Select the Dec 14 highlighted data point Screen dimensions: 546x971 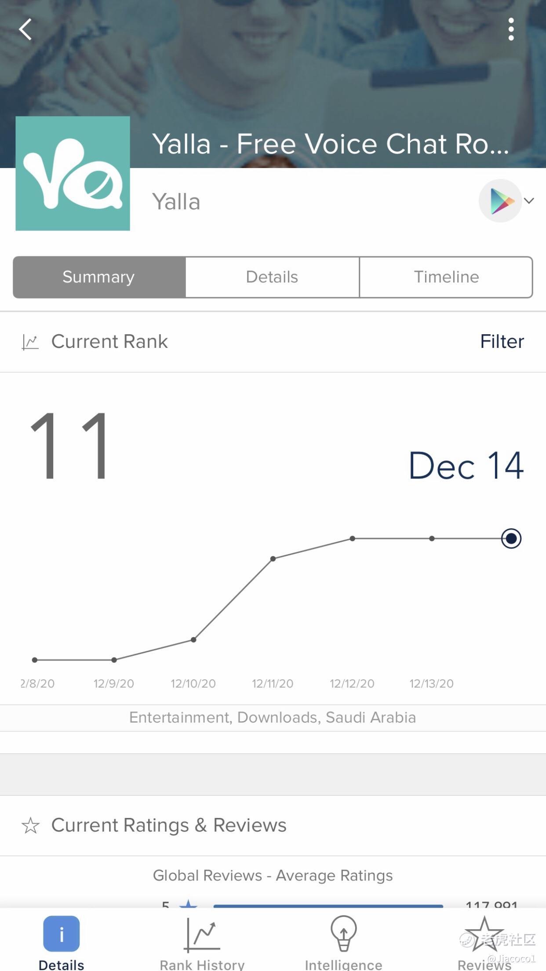(x=511, y=538)
